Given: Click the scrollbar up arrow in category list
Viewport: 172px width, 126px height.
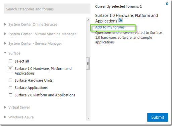Looking at the screenshot, I should point(88,20).
